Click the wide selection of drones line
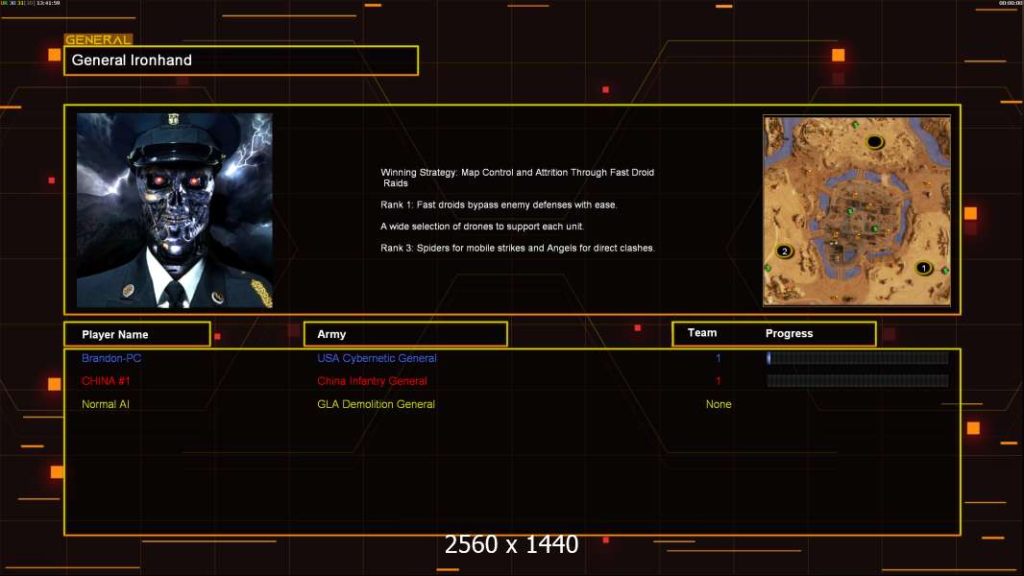 [482, 227]
